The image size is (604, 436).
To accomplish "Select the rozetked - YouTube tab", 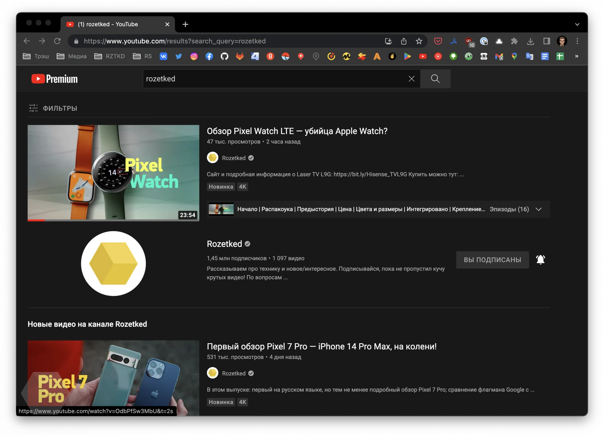I will pyautogui.click(x=118, y=24).
